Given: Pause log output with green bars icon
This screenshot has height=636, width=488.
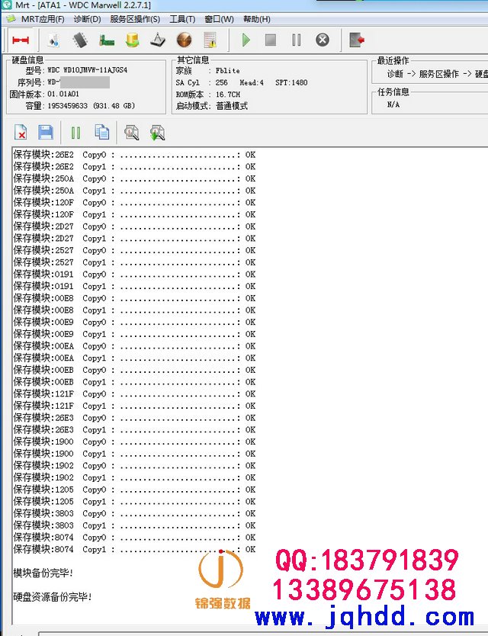Looking at the screenshot, I should [75, 133].
